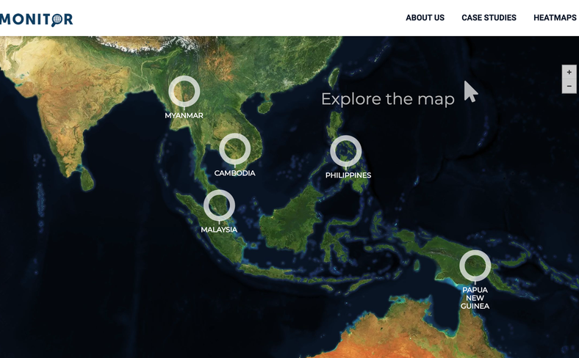
Task: Go to the Case Studies page
Action: click(489, 18)
